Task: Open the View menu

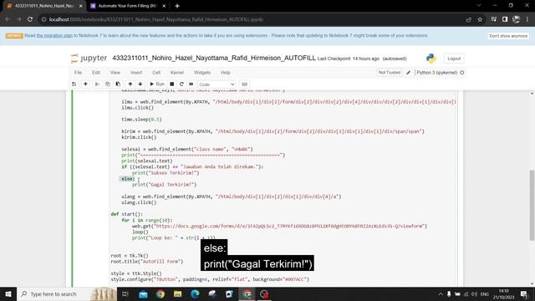Action: tap(115, 73)
